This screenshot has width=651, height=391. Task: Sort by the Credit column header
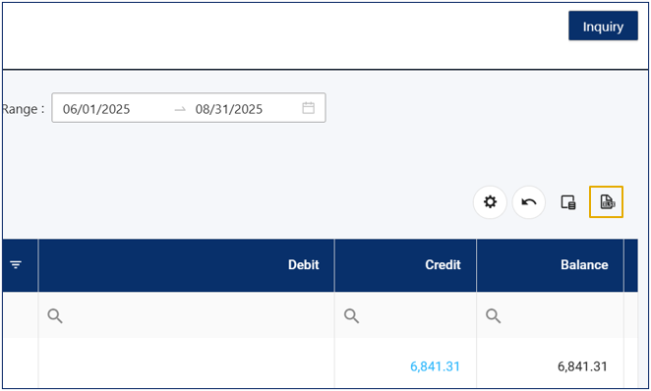[405, 265]
